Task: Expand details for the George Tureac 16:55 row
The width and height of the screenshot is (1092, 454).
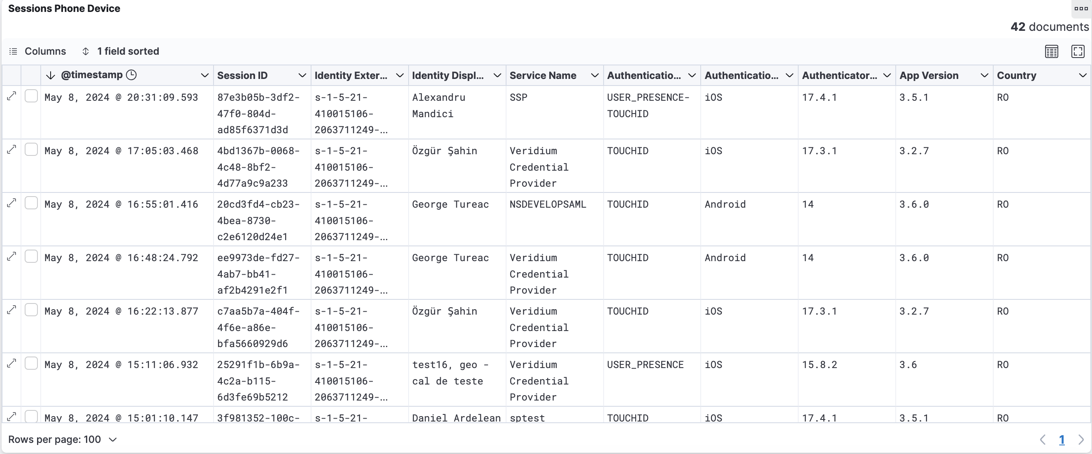Action: tap(12, 203)
